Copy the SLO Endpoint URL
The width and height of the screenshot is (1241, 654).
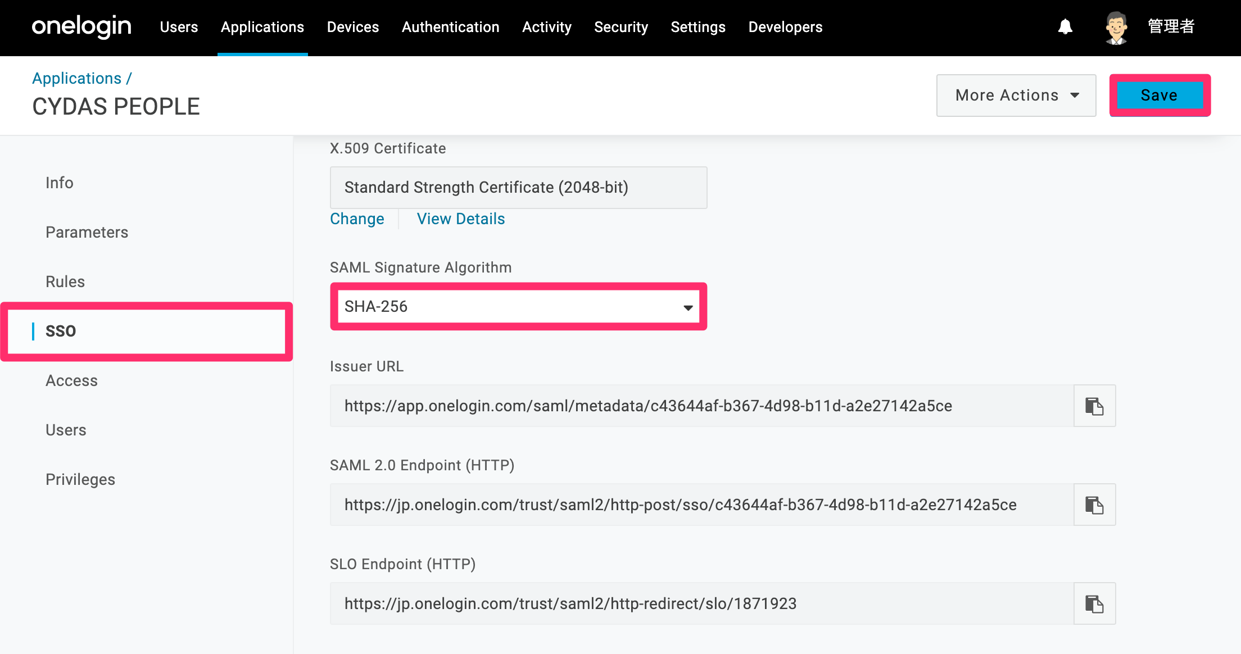pyautogui.click(x=1094, y=603)
